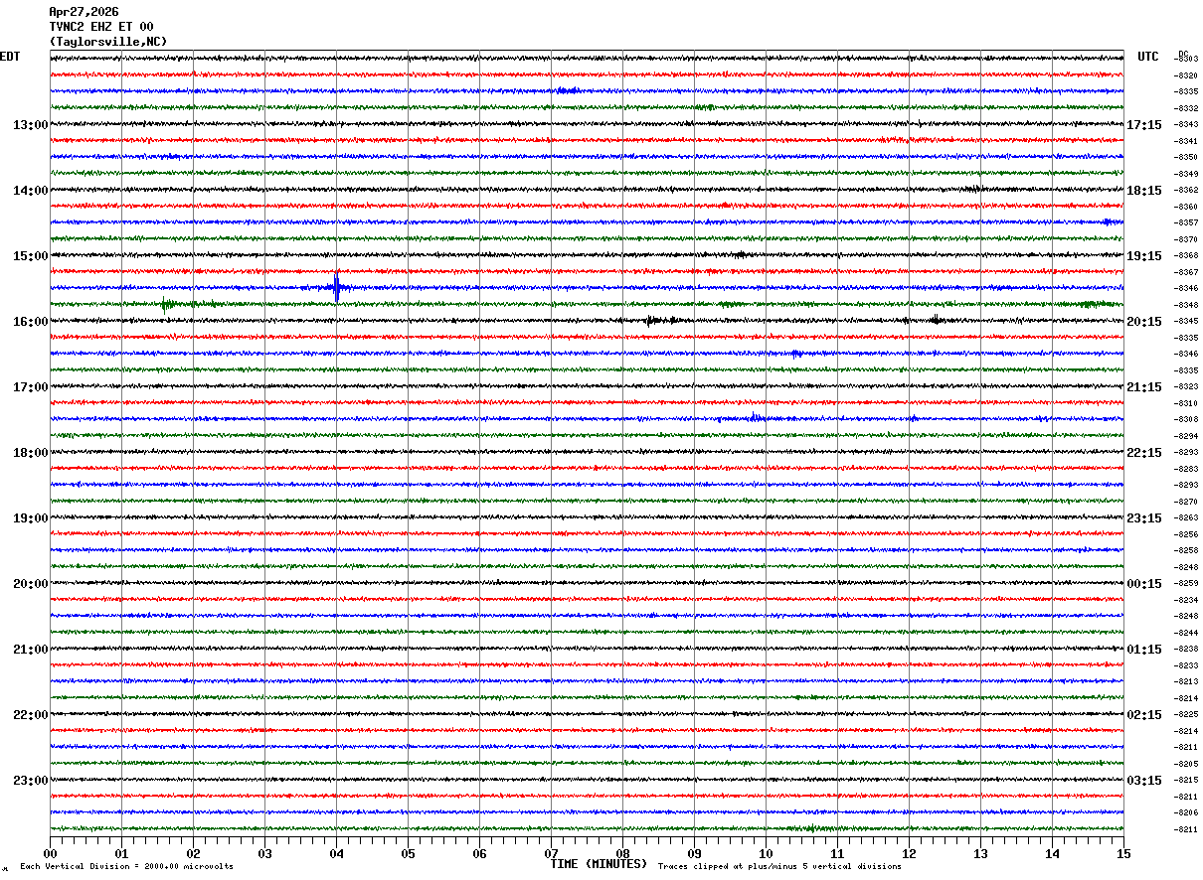Click the 21:15 UTC time label
Viewport: 1203px width, 880px height.
click(x=1144, y=387)
